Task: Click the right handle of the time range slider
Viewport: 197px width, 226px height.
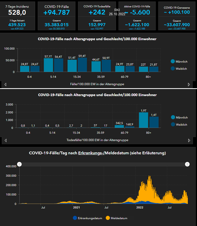Action: (187, 164)
